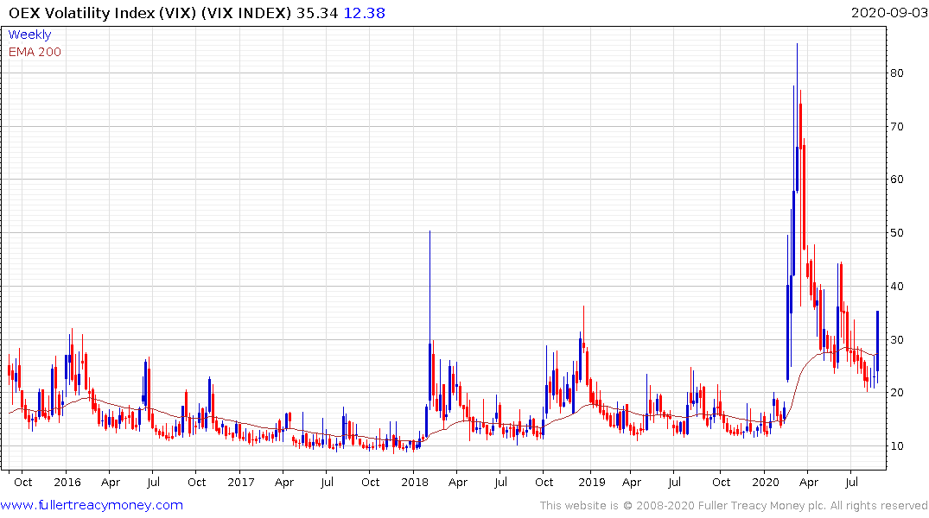Click the copyright notice text
Screen dimensions: 929x518
coord(734,506)
